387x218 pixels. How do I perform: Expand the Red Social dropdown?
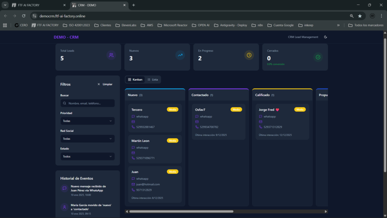(x=87, y=139)
